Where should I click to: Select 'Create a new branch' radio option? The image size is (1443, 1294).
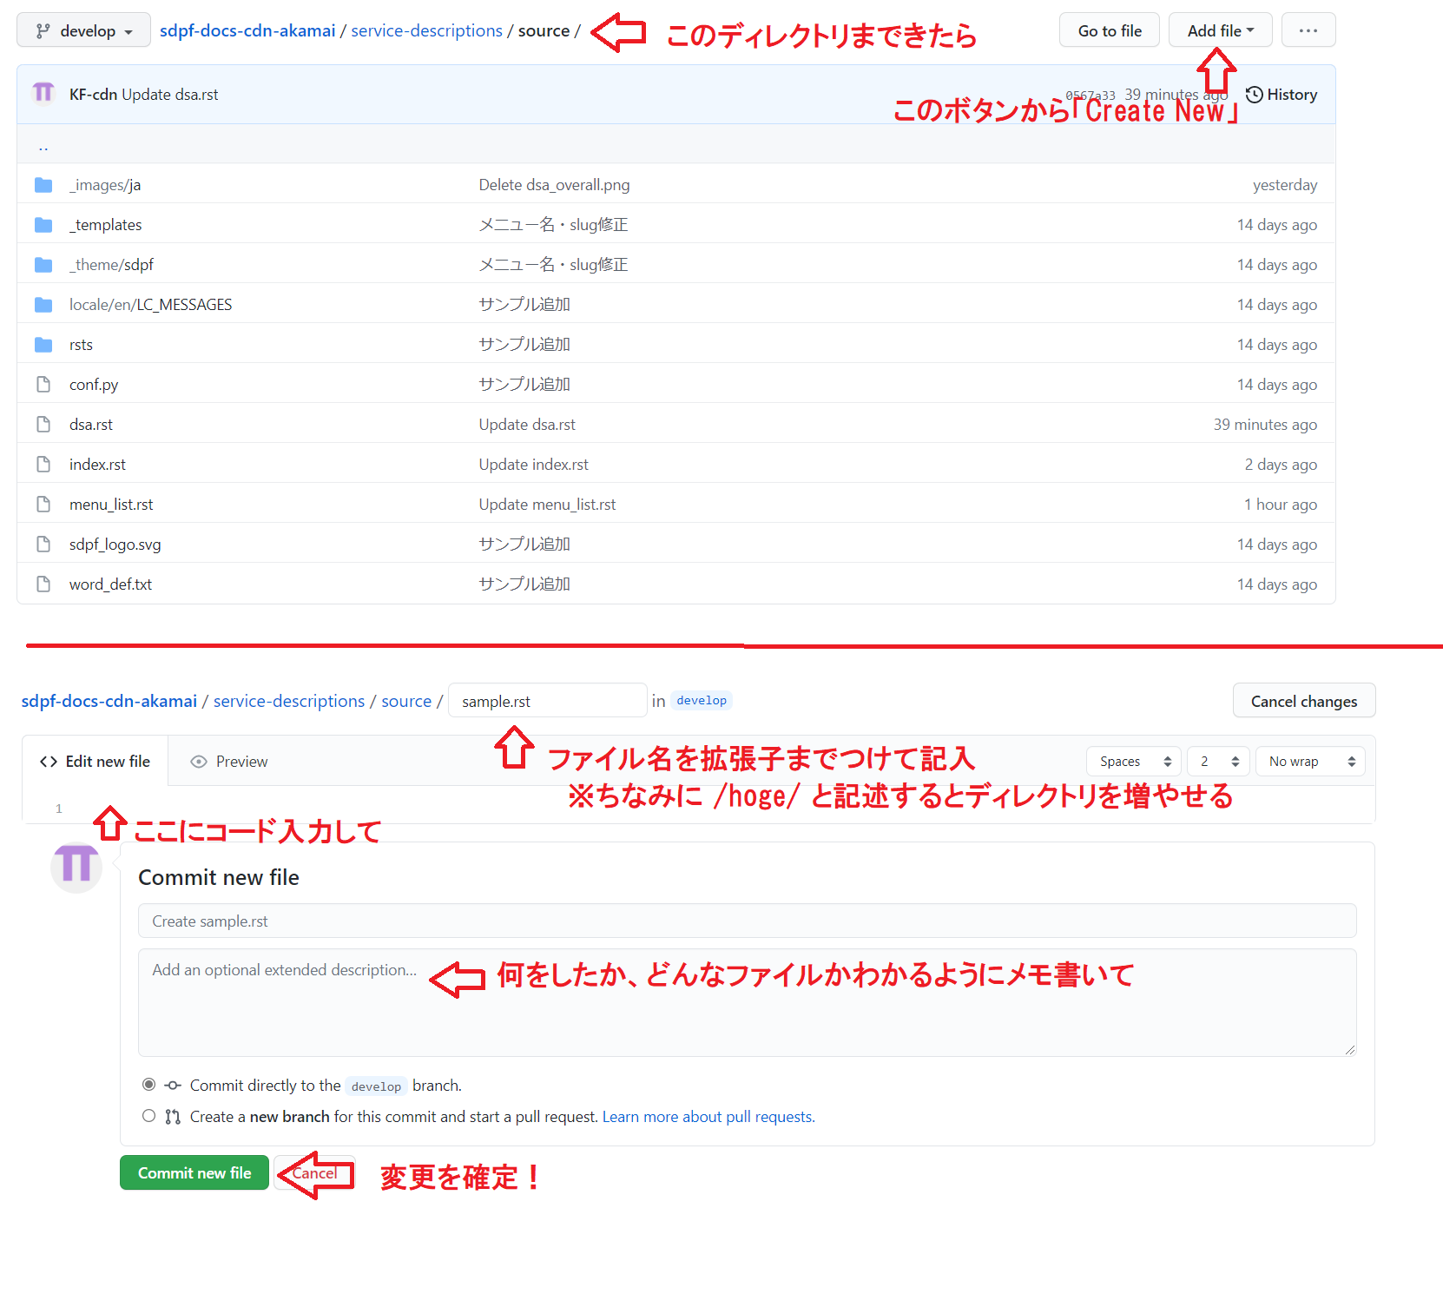coord(149,1116)
